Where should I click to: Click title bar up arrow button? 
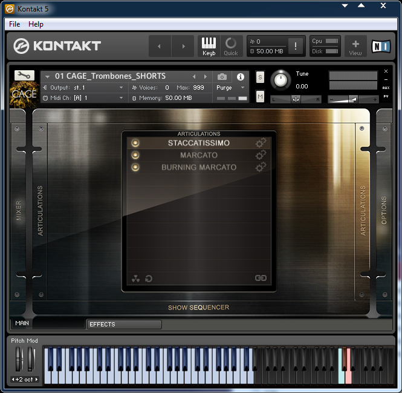click(361, 5)
